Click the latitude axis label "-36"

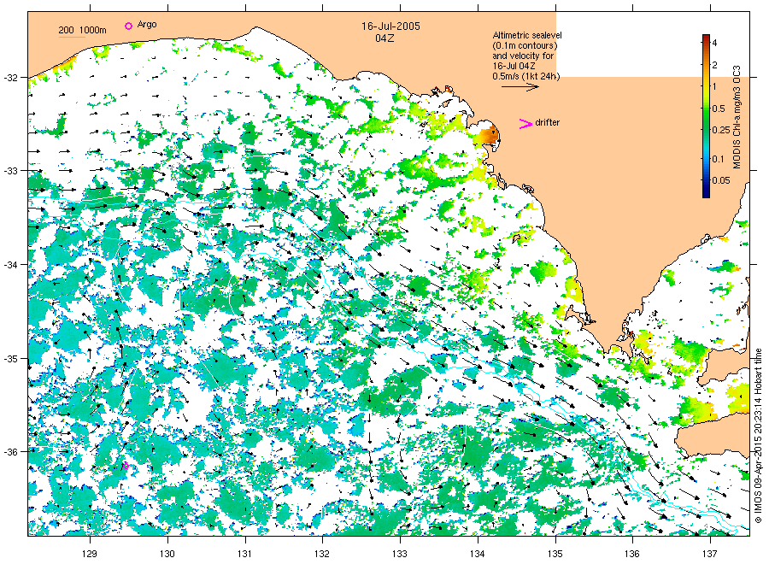click(10, 452)
